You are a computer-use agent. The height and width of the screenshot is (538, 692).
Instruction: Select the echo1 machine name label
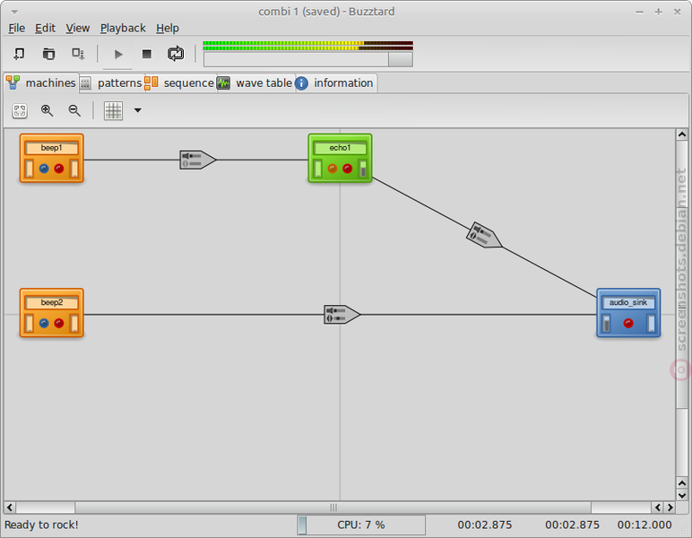tap(340, 148)
